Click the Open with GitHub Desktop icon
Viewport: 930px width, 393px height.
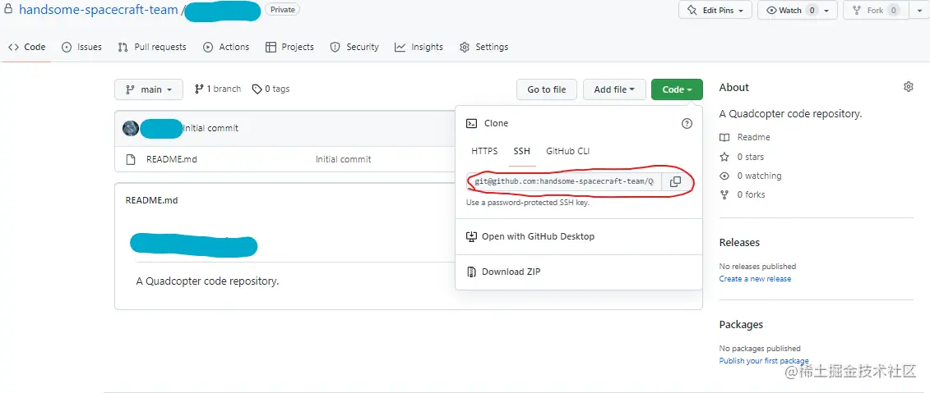(471, 236)
